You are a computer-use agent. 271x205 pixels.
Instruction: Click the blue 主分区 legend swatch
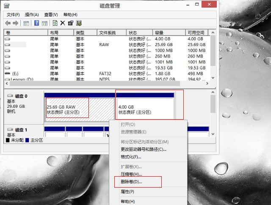[27, 140]
